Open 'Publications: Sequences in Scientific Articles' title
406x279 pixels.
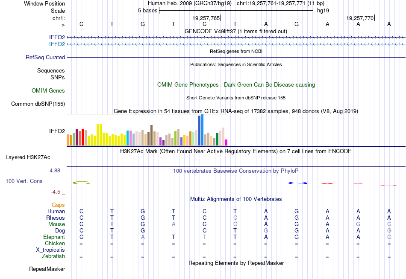pos(236,64)
